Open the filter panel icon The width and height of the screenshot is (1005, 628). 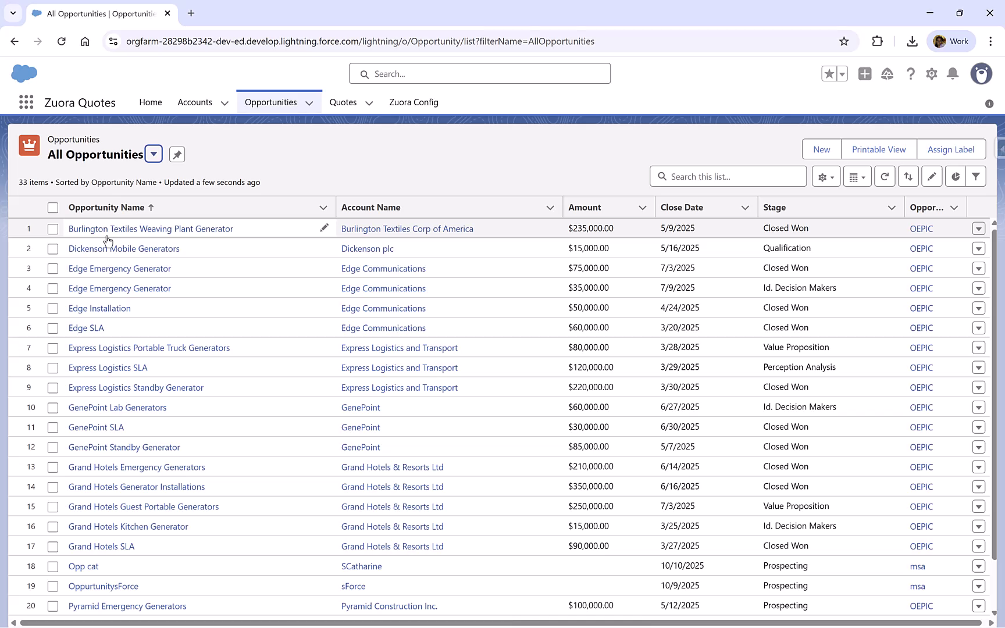[x=977, y=176]
